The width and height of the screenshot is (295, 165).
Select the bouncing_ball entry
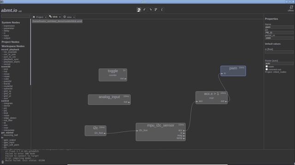10,135
